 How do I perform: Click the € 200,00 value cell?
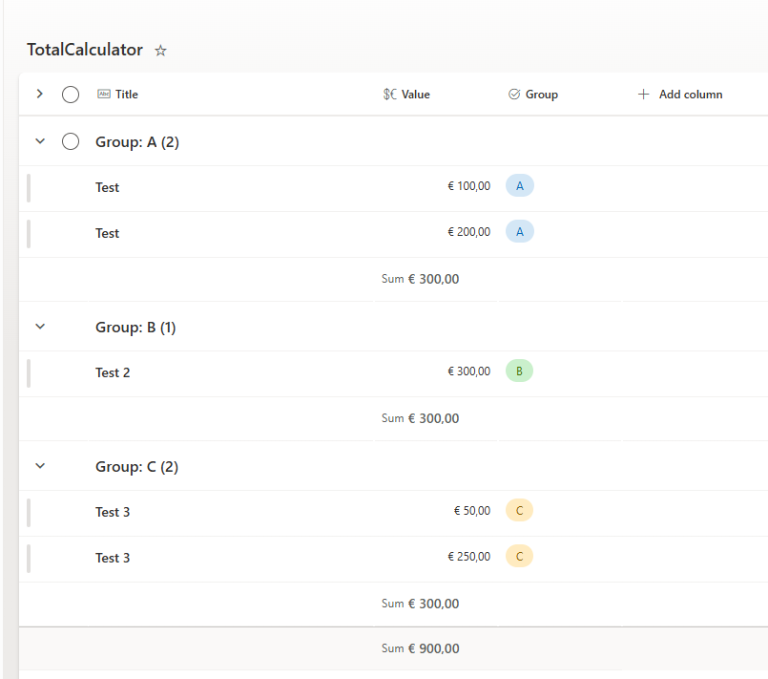tap(468, 232)
